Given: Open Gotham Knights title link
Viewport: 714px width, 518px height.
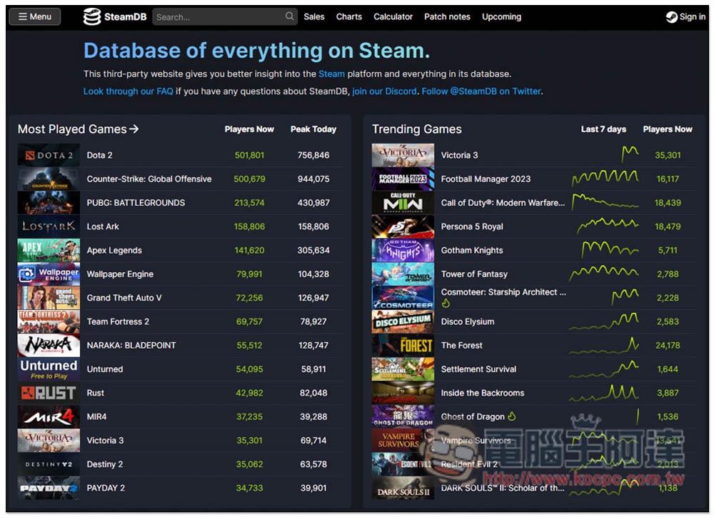Looking at the screenshot, I should coord(472,250).
